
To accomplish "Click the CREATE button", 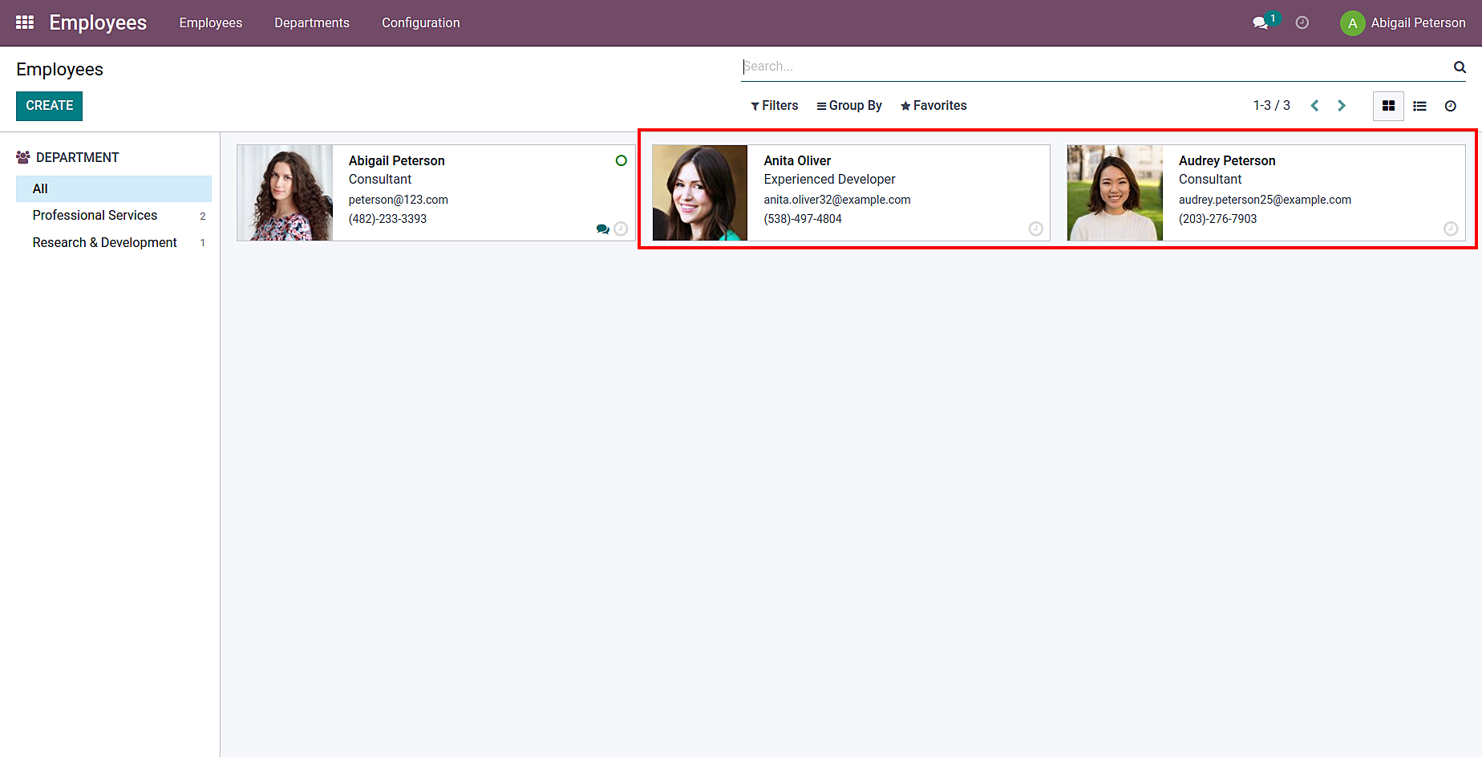I will [49, 106].
